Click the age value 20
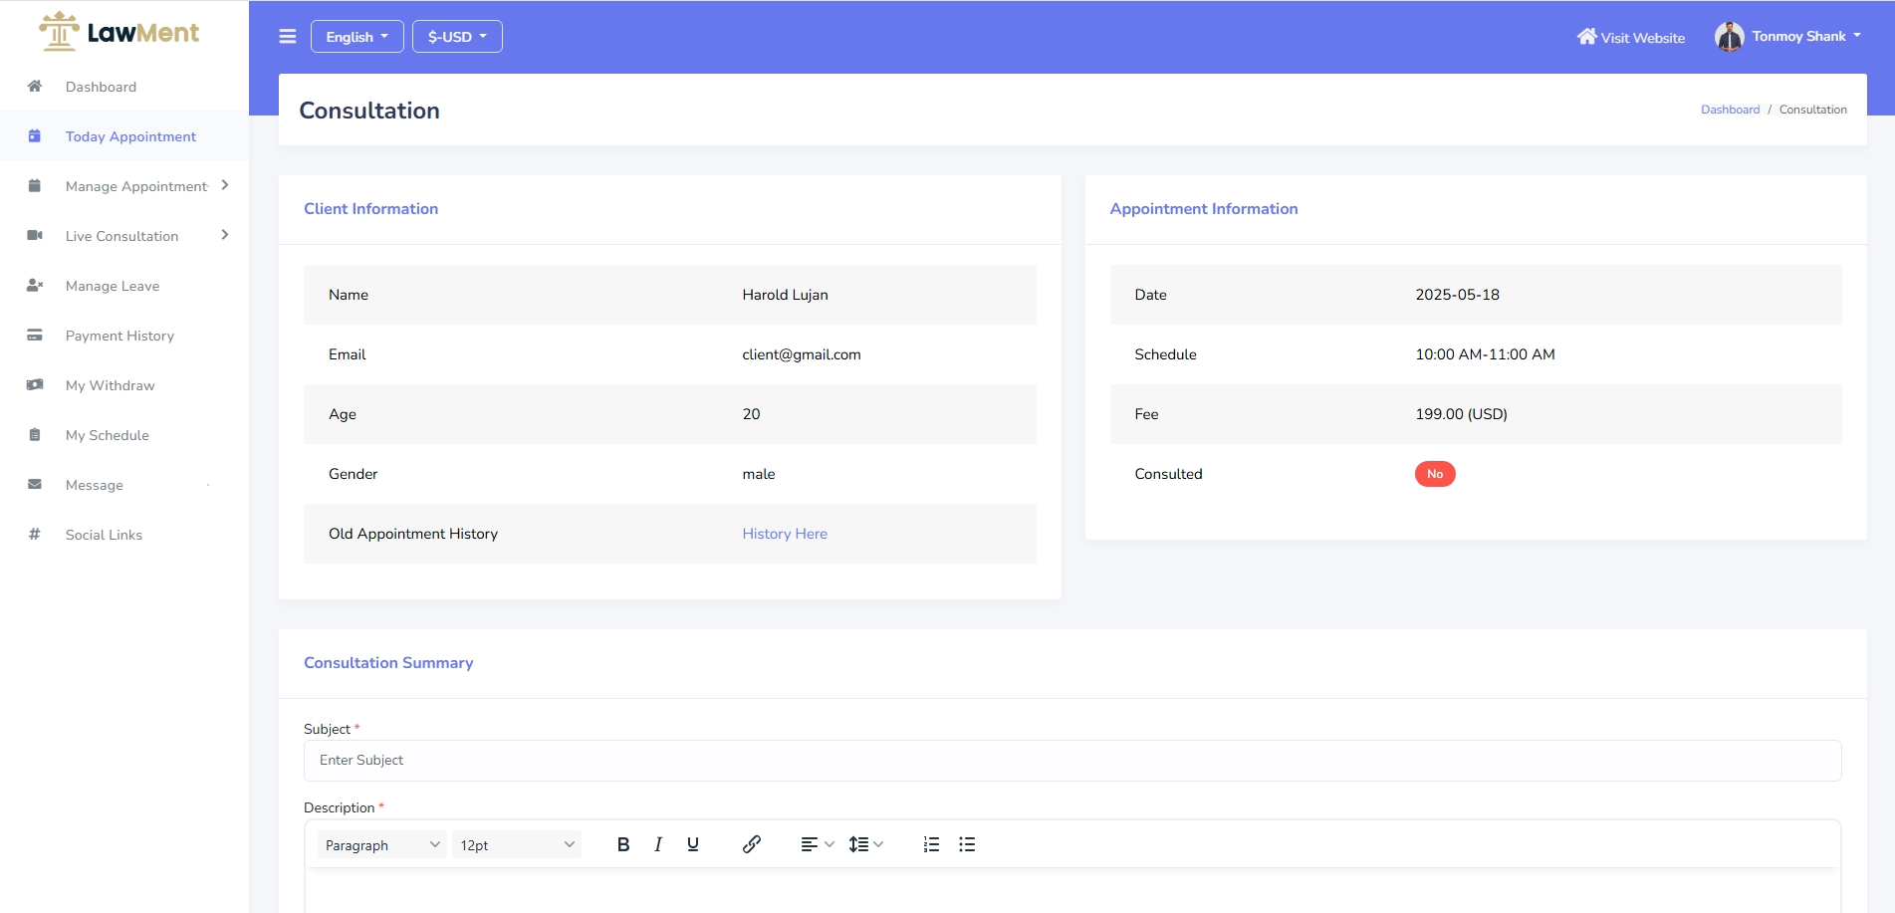1895x913 pixels. point(751,414)
